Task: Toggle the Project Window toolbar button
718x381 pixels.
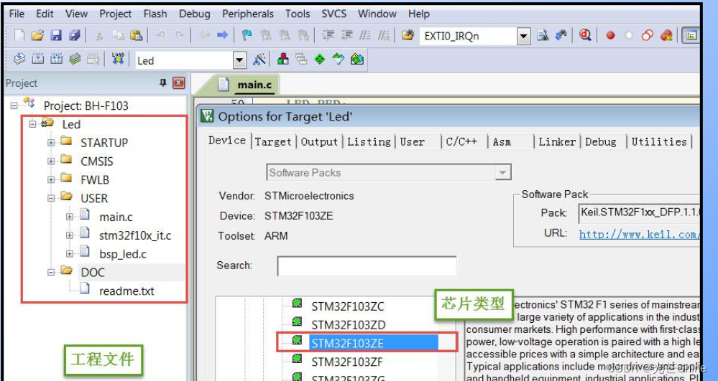Action: [x=691, y=36]
